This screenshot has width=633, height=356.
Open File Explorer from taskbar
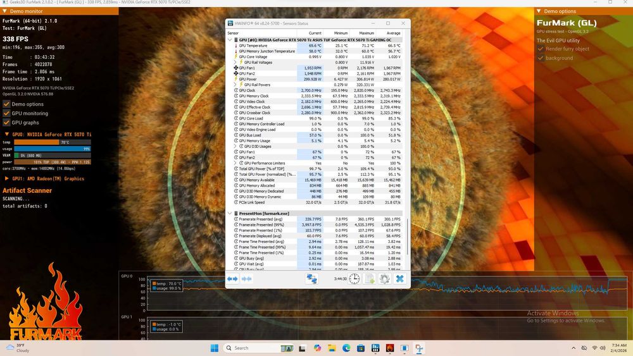coord(332,348)
